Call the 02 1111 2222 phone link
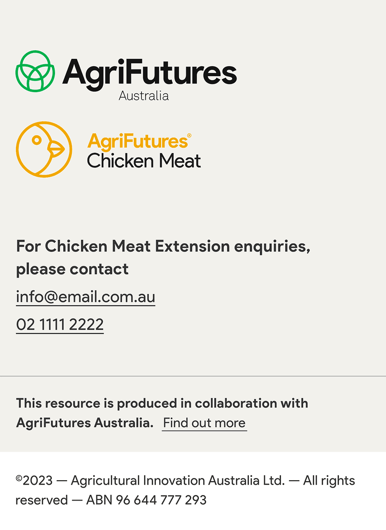 pyautogui.click(x=60, y=324)
